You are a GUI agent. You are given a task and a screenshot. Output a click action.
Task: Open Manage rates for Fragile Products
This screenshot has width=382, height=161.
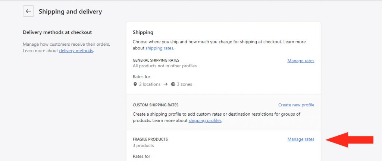tap(301, 139)
